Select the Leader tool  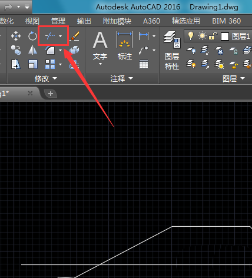tap(144, 50)
